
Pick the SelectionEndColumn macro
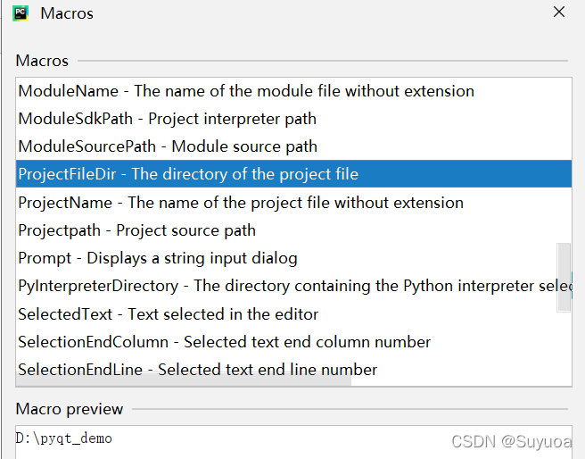tap(224, 342)
